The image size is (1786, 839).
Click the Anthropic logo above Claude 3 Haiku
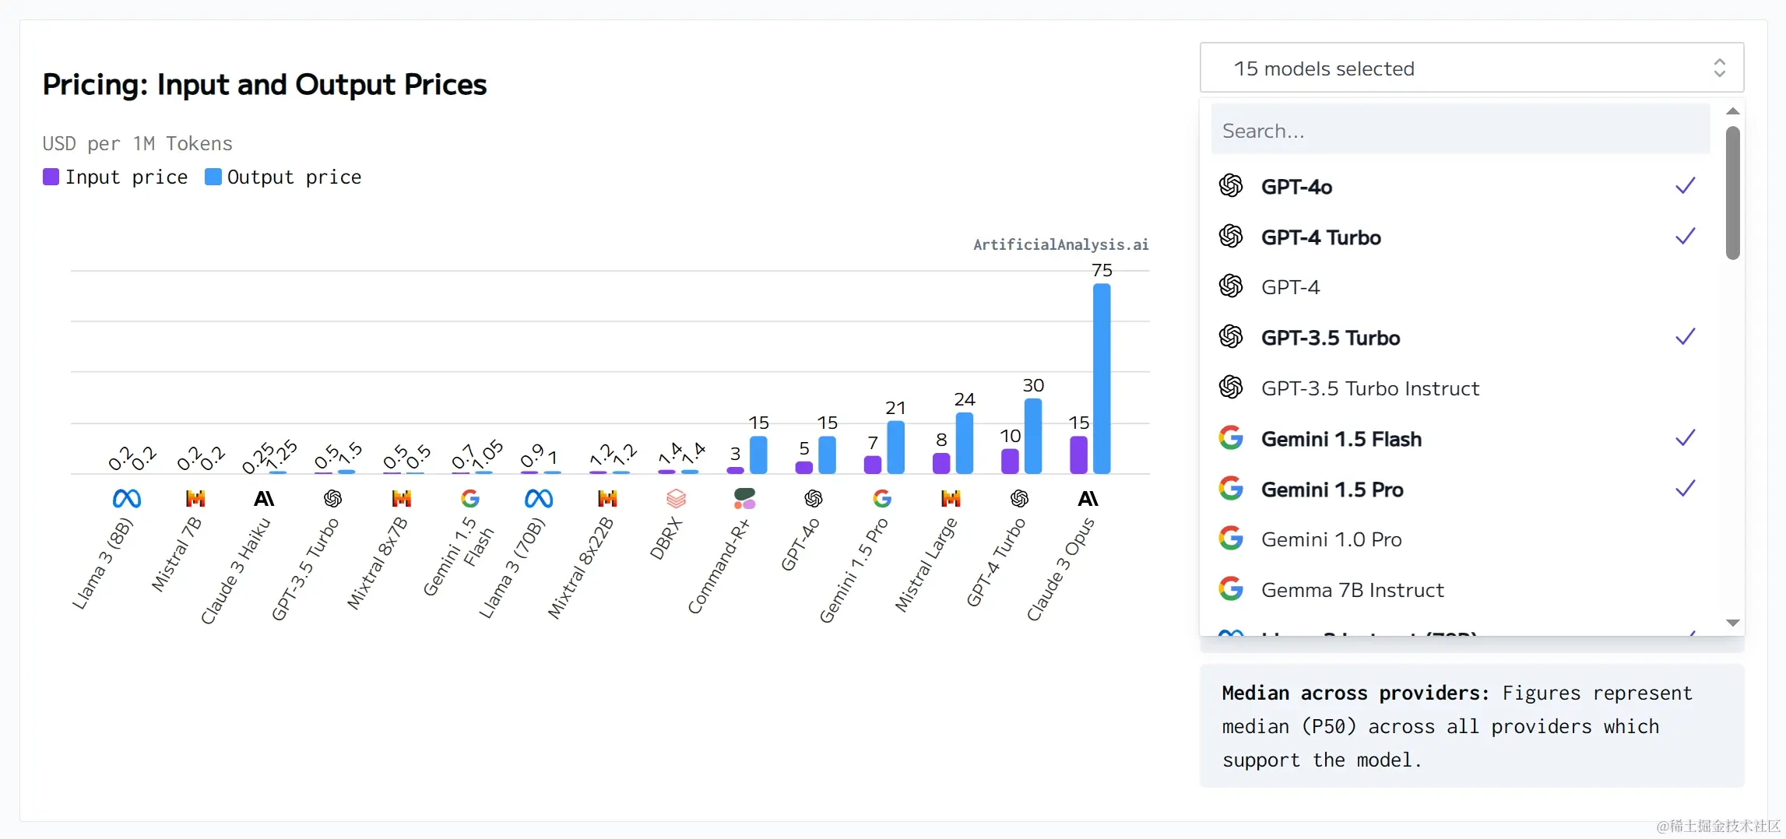pos(264,498)
